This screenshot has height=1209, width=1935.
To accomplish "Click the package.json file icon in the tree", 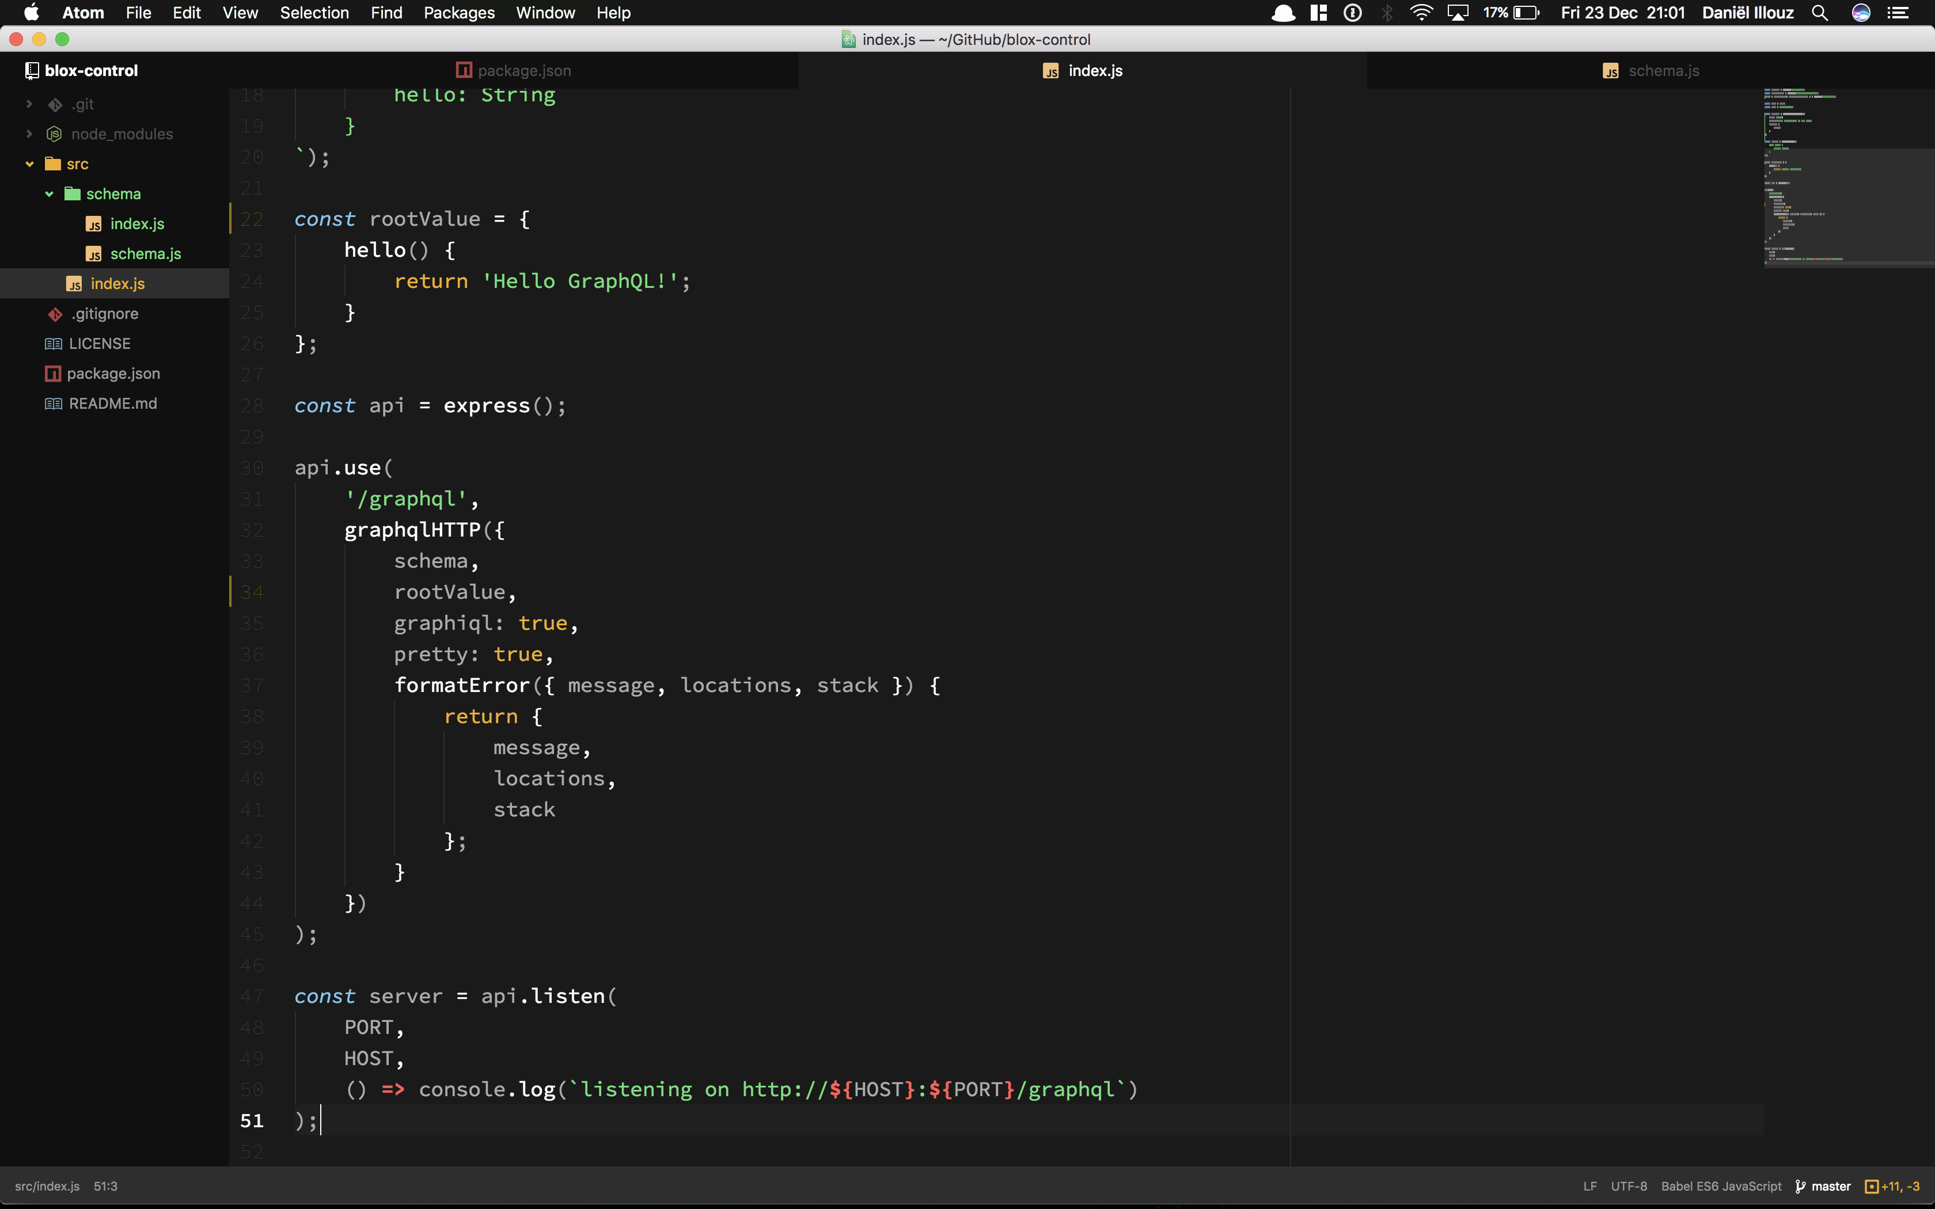I will point(53,374).
